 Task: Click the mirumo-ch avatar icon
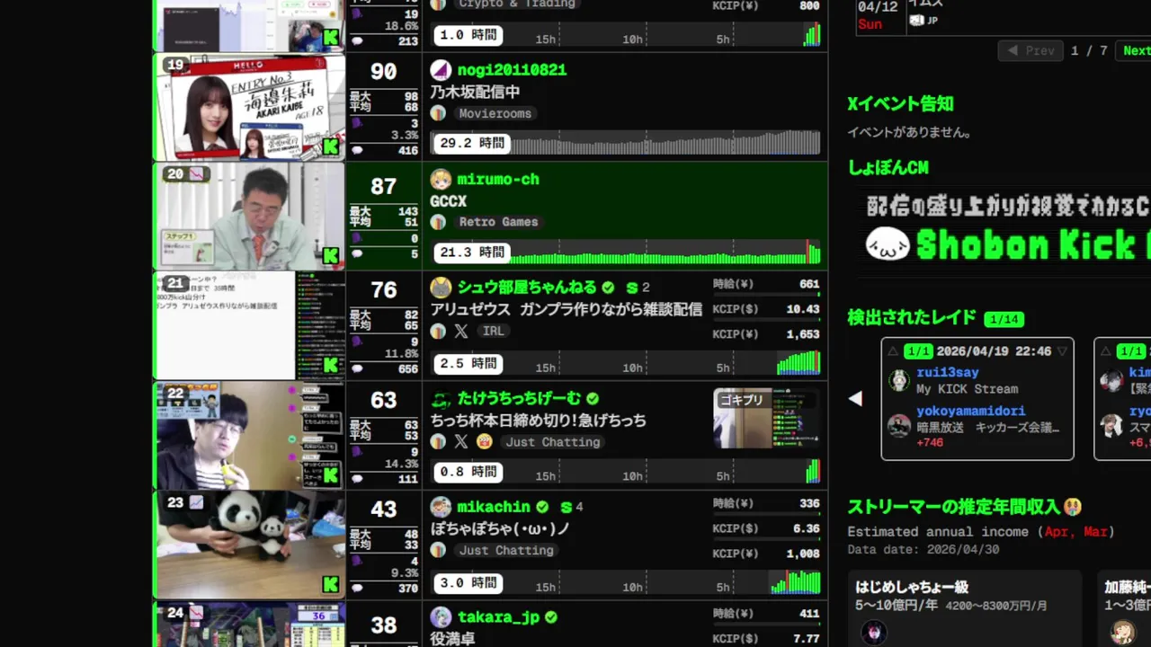[x=441, y=180]
